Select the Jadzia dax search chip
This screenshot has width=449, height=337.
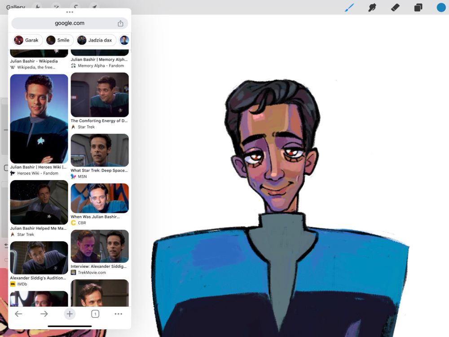point(96,40)
